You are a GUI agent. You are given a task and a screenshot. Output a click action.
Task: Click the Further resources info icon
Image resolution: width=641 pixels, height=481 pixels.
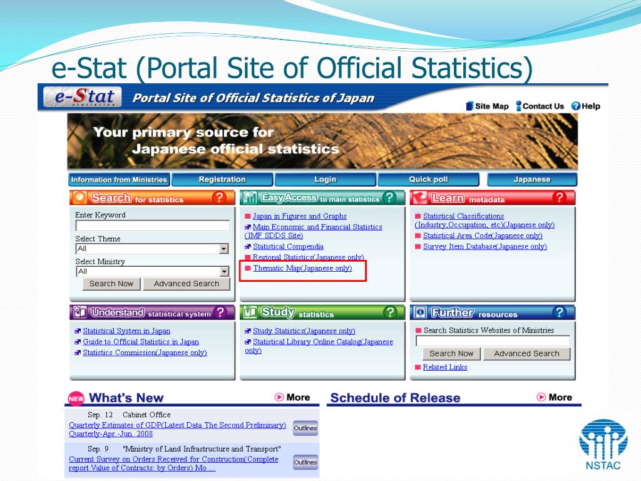pos(420,313)
